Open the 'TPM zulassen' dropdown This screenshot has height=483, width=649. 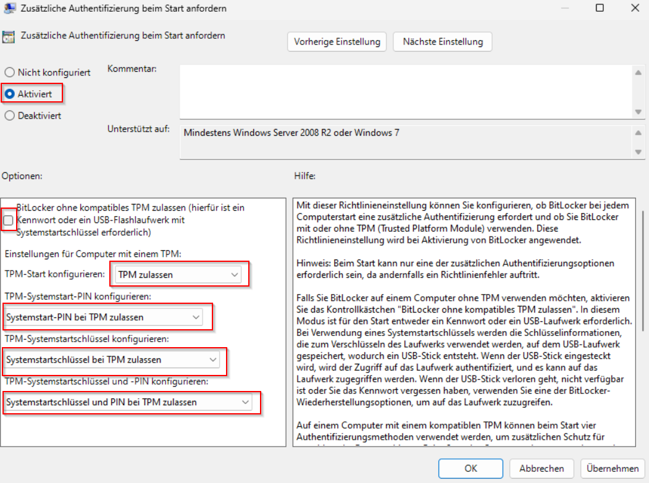178,275
